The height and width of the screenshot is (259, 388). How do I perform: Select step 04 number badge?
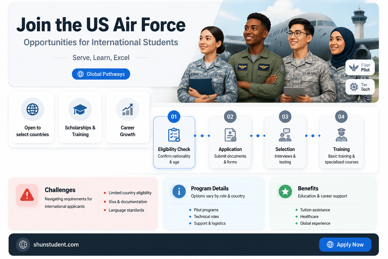[x=341, y=117]
